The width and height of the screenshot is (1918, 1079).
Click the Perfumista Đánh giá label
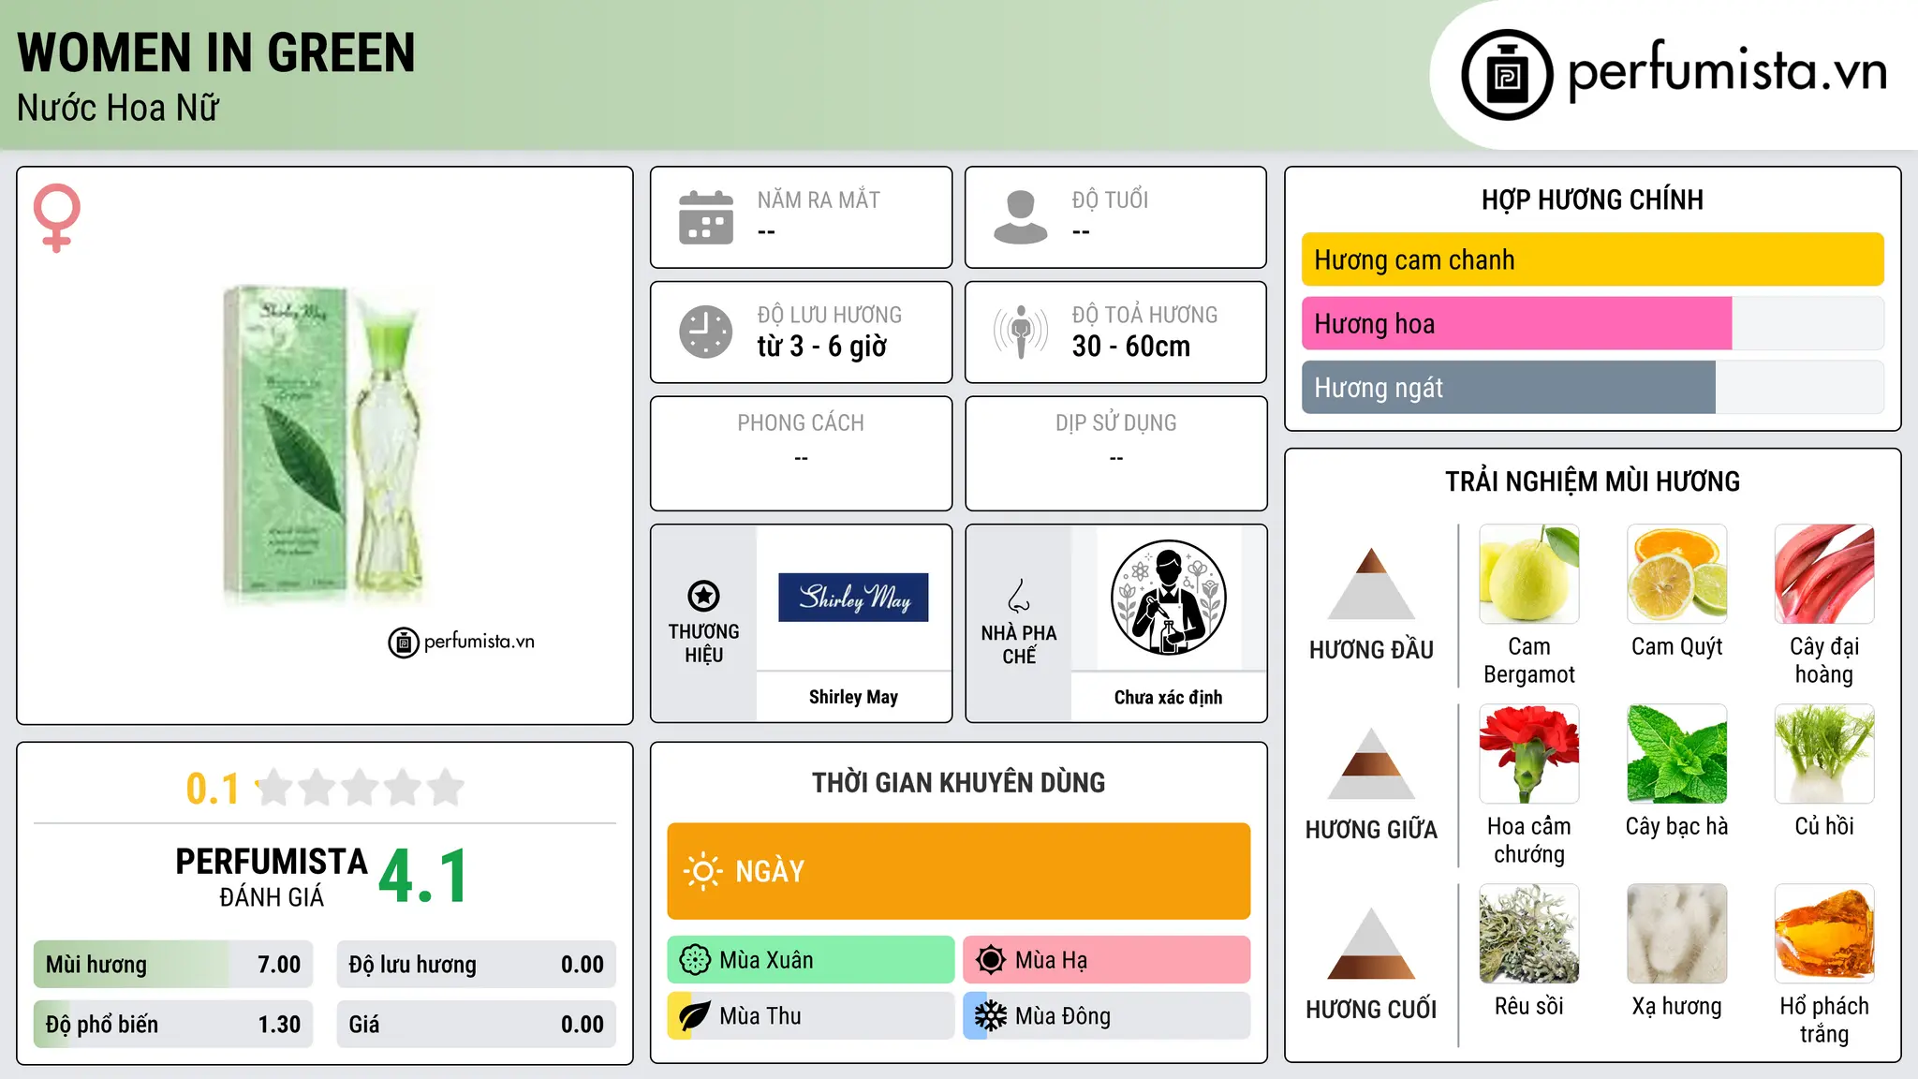click(x=272, y=878)
